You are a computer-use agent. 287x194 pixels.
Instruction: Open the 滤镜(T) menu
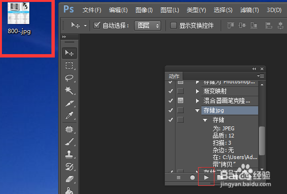coord(250,10)
